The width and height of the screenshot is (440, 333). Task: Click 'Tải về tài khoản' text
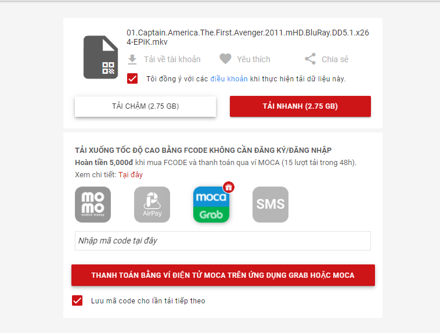pos(172,59)
